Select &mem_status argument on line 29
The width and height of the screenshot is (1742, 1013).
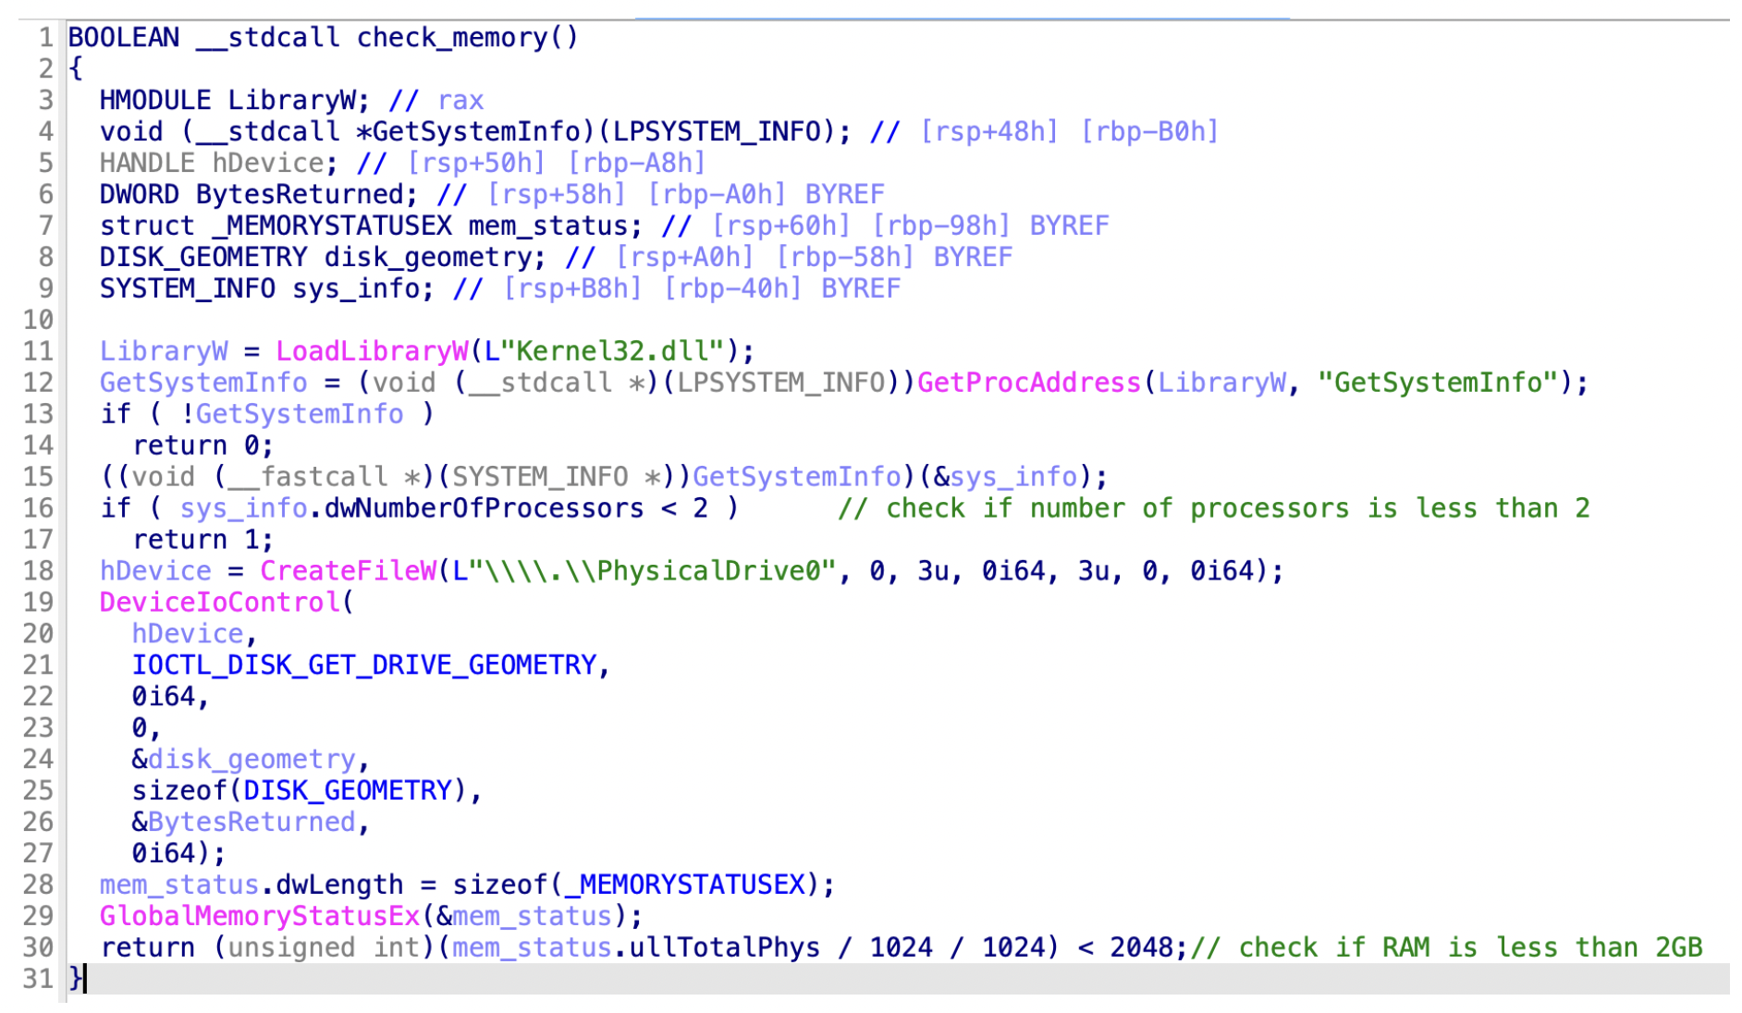pyautogui.click(x=523, y=917)
